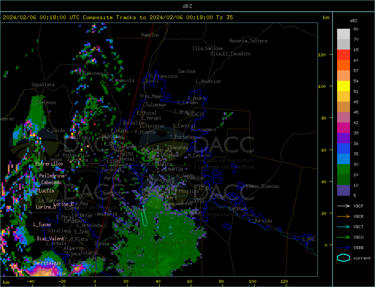Select the light grey top swatch in dBZ scale
The width and height of the screenshot is (375, 287).
point(343,34)
